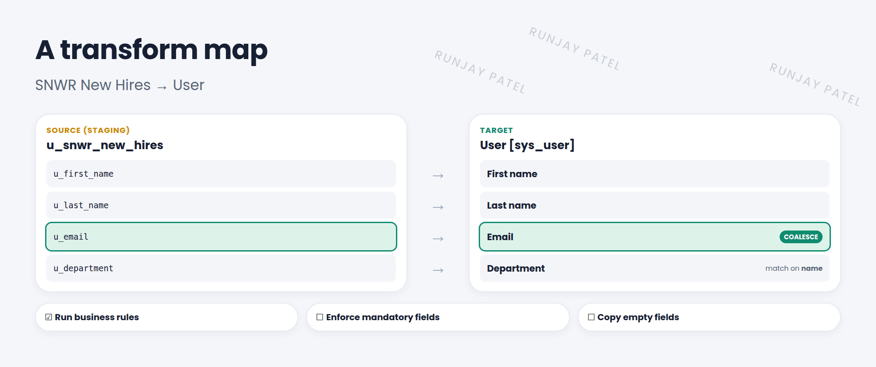
Task: Click the arrow between u_first_name and First name
Action: coord(438,176)
